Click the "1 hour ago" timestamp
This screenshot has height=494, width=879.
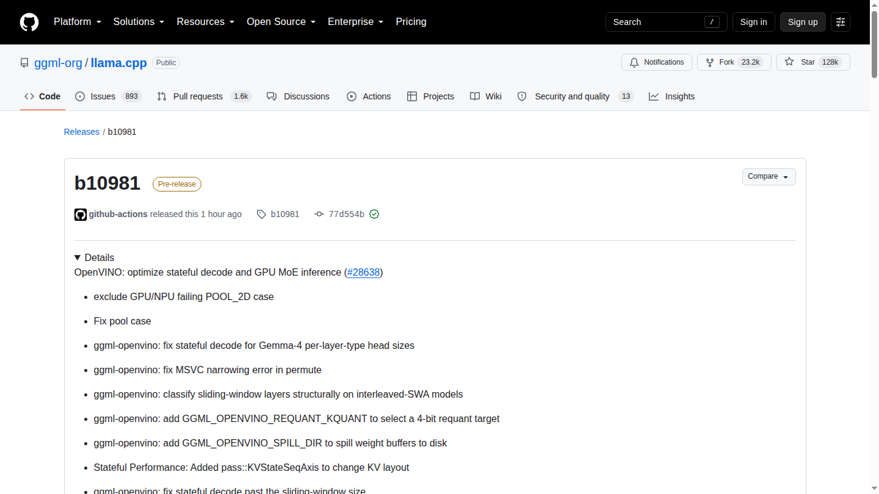[x=221, y=214]
